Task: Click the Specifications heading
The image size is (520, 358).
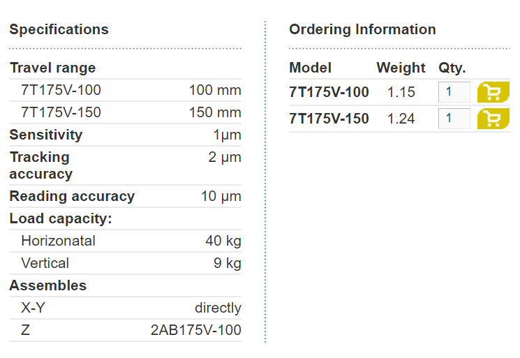Action: click(59, 29)
